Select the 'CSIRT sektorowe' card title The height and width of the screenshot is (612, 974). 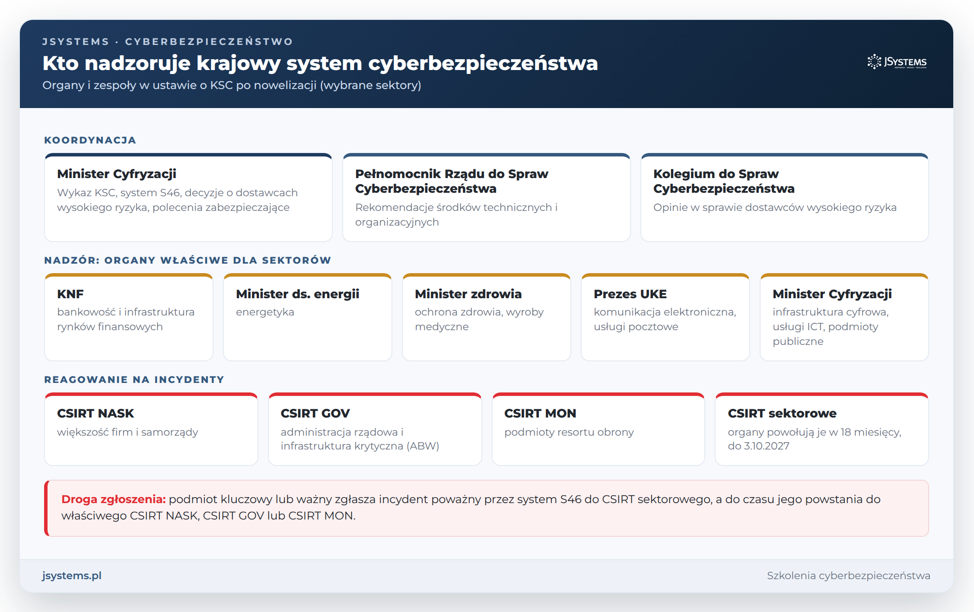782,413
